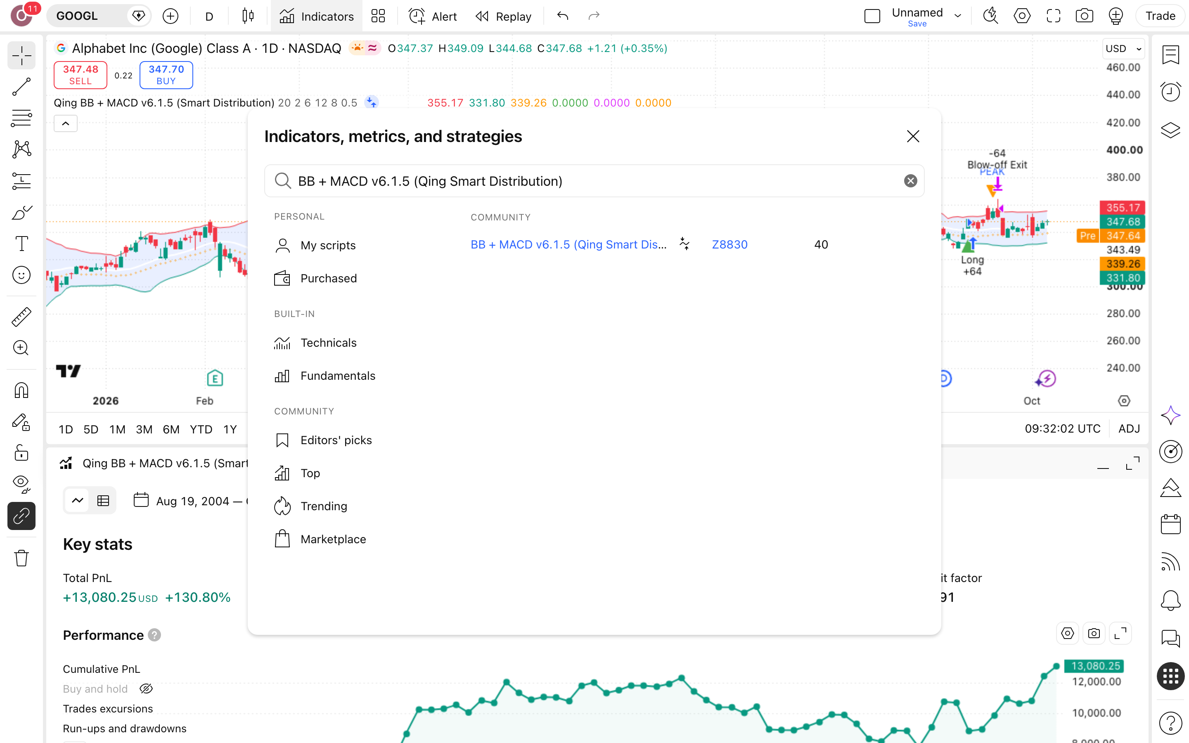Select the text annotation tool

(21, 244)
